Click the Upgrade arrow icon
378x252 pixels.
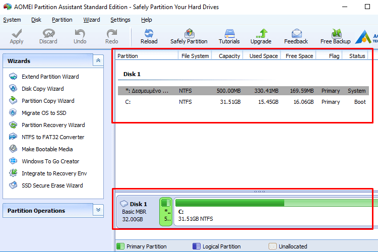pyautogui.click(x=261, y=33)
